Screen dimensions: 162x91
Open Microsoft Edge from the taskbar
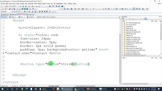coord(27,89)
